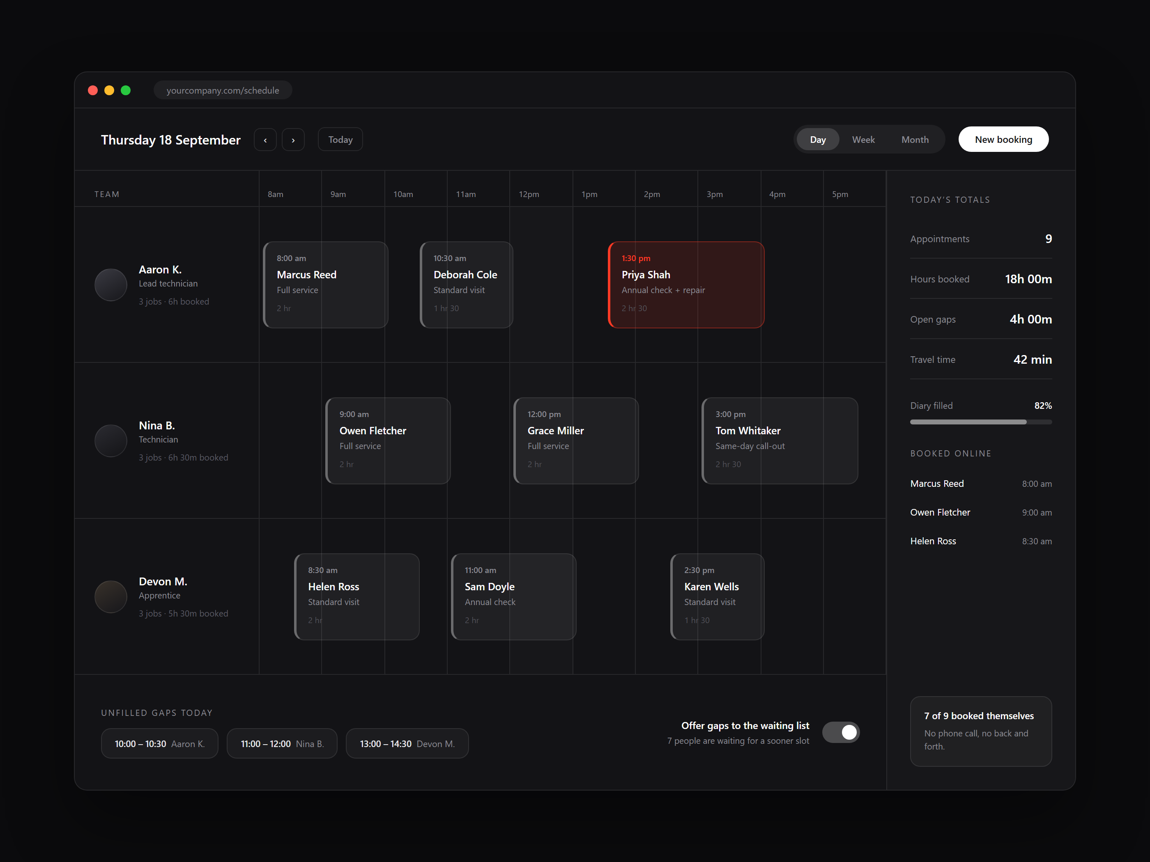The width and height of the screenshot is (1150, 862).
Task: Select the 11:00 – 12:00 Nina B. gap
Action: pyautogui.click(x=282, y=743)
